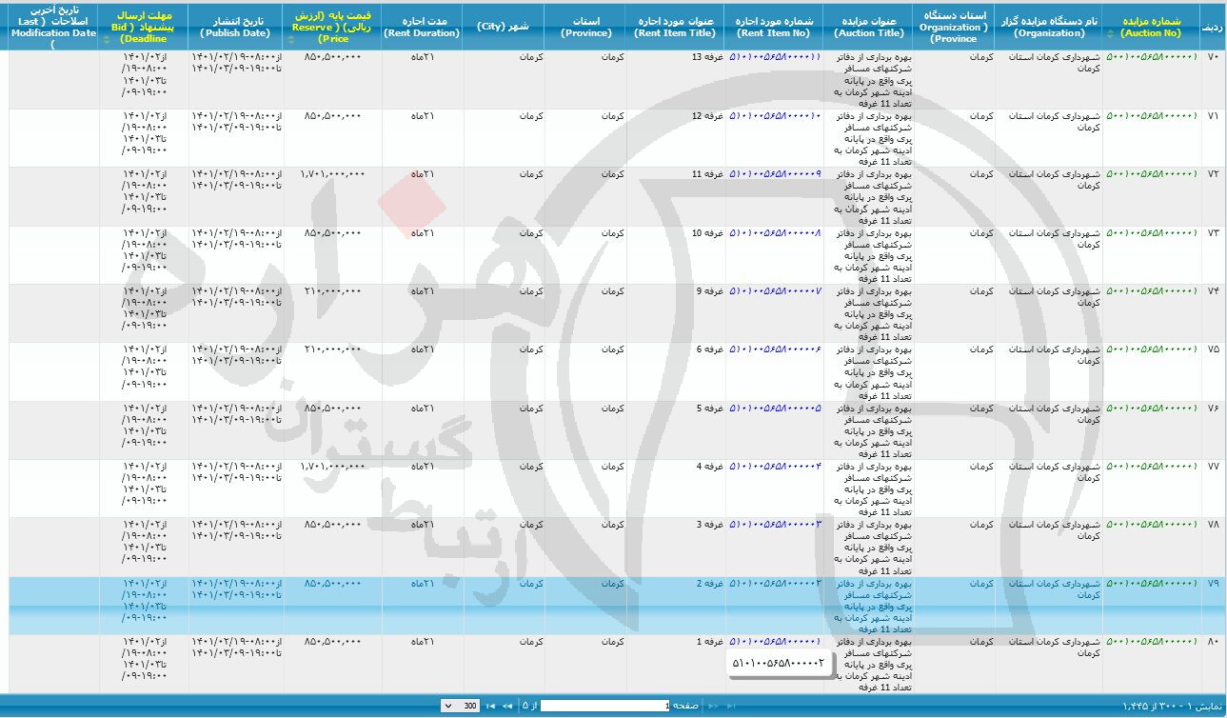This screenshot has height=718, width=1227.
Task: Click the Rent Item No column header
Action: point(774,27)
